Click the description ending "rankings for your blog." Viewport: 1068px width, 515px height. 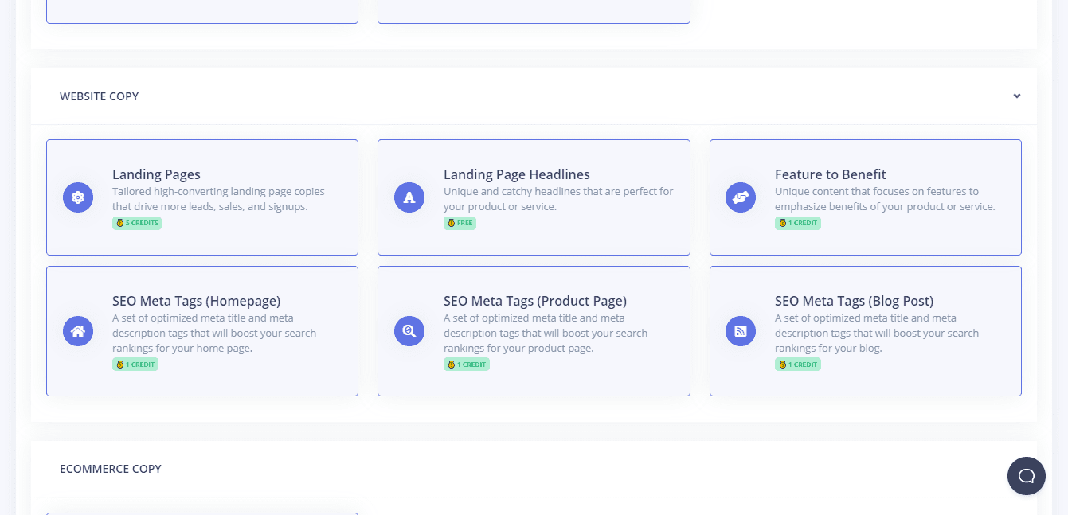(x=877, y=333)
